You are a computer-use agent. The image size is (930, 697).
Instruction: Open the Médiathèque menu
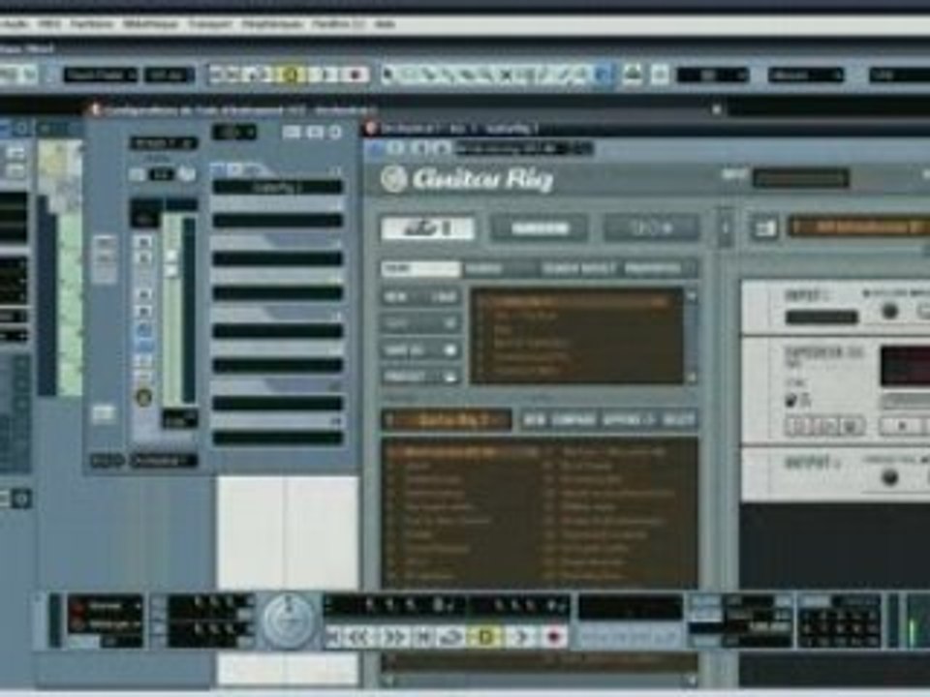pyautogui.click(x=150, y=23)
